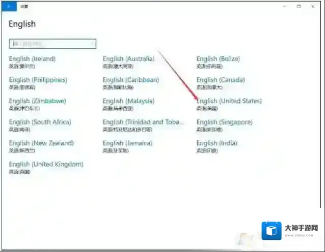Close the Settings window
The image size is (325, 252).
[314, 6]
